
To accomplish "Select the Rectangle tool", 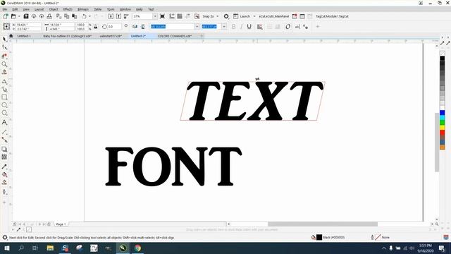I will pos(4,97).
